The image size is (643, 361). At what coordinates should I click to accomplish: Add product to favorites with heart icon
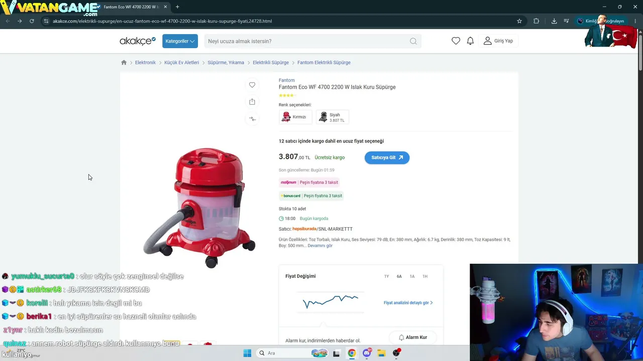[x=252, y=85]
